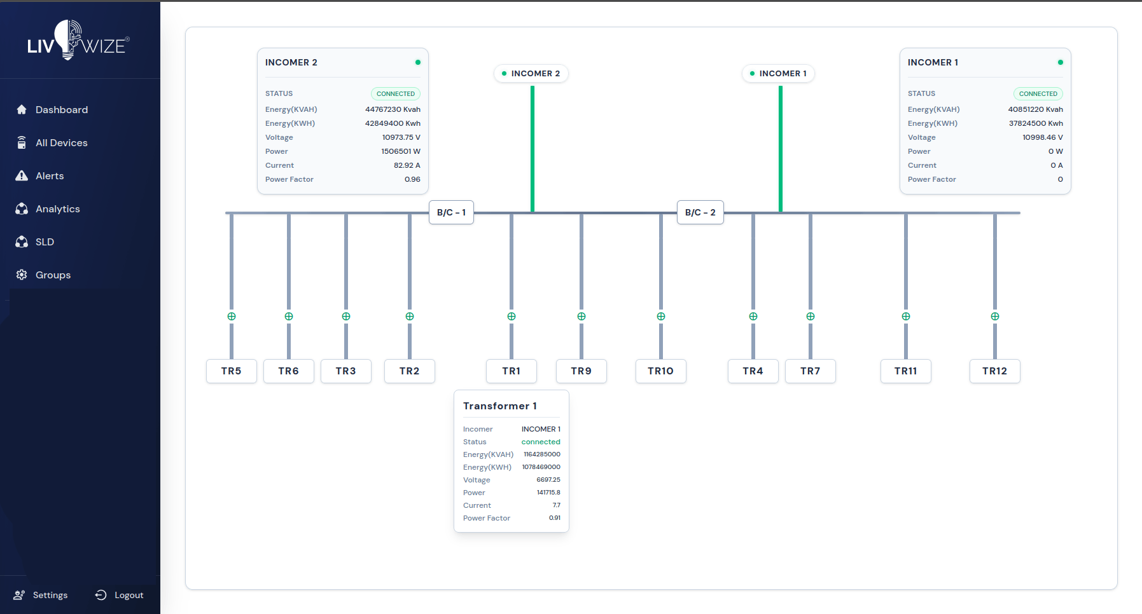Expand the plus node above TR12
Viewport: 1142px width, 614px height.
[995, 316]
